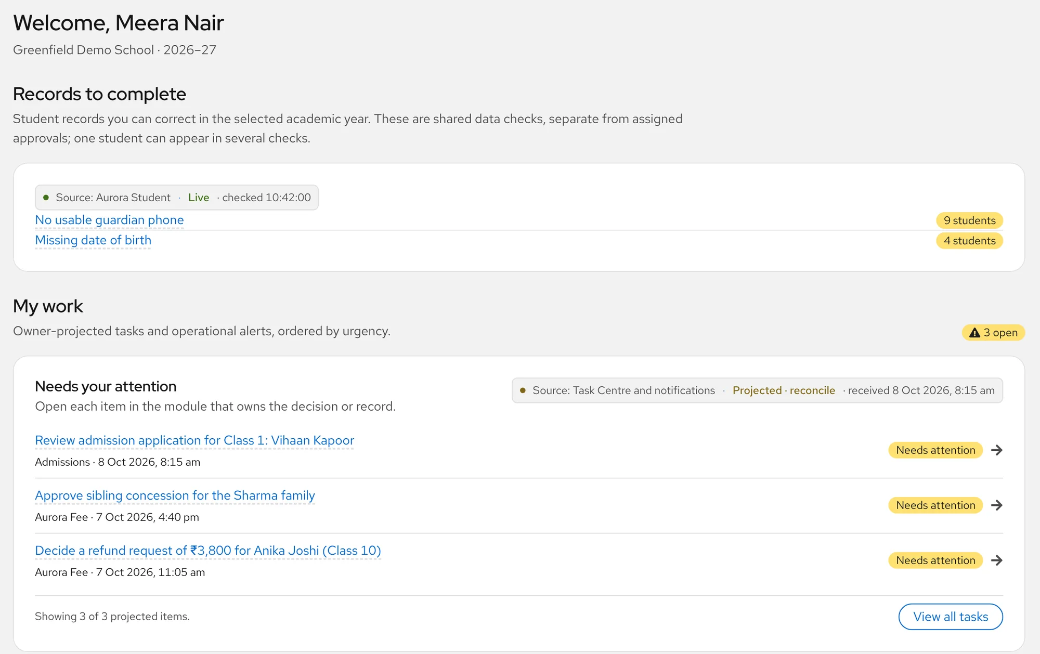Open Decide a refund request for Anika Joshi
Viewport: 1040px width, 654px height.
(x=208, y=551)
